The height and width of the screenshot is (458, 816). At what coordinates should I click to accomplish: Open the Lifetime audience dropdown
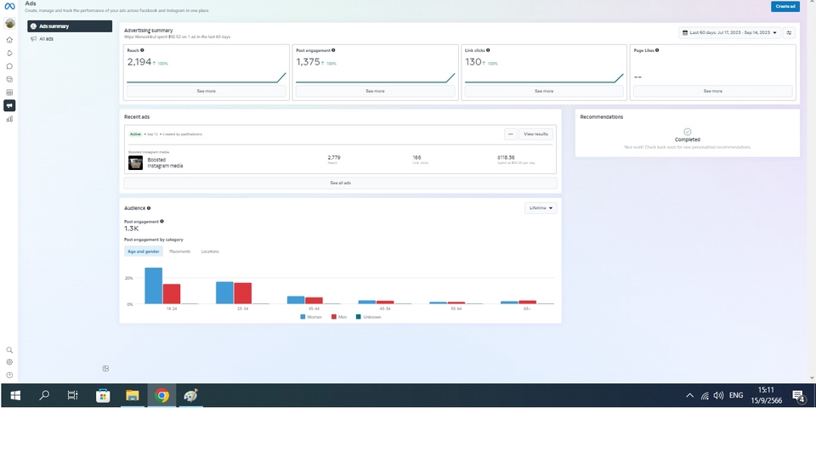tap(541, 208)
